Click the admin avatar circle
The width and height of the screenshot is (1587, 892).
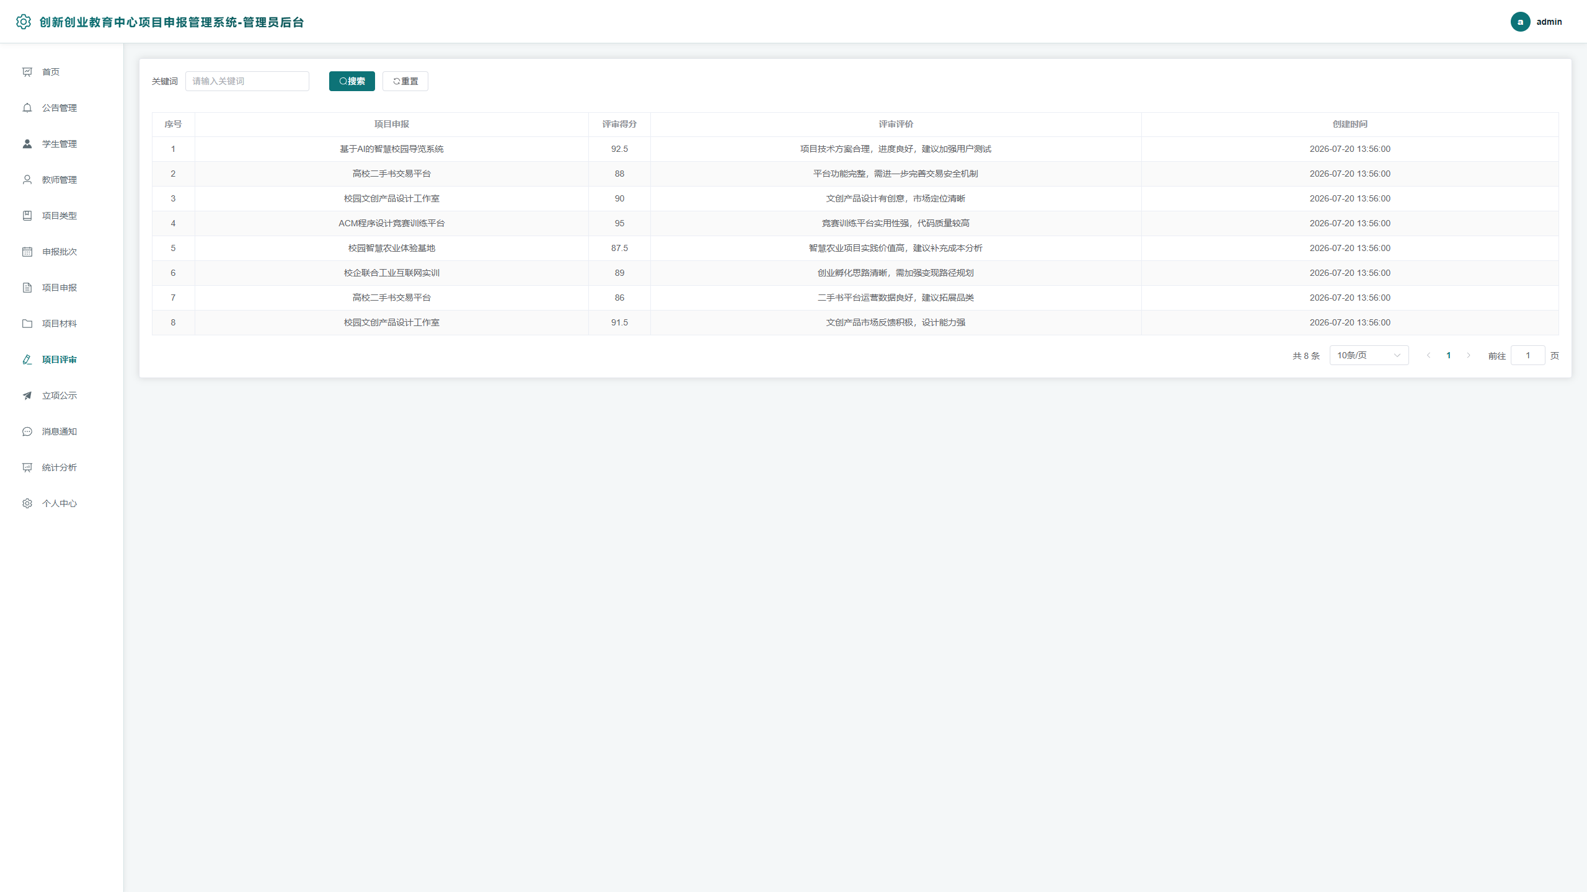click(1520, 22)
